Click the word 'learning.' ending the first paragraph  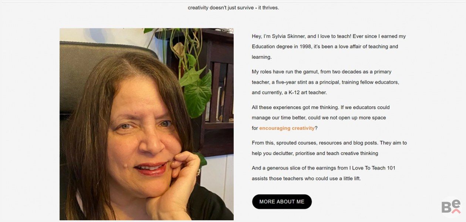click(x=261, y=57)
